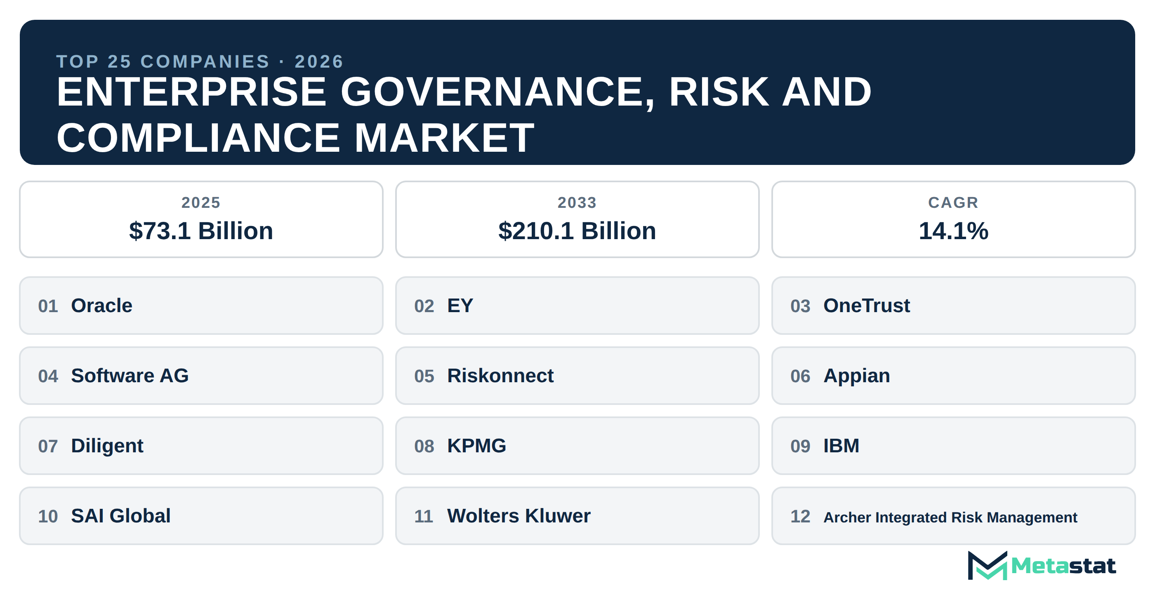Select the SAI Global entry

201,516
